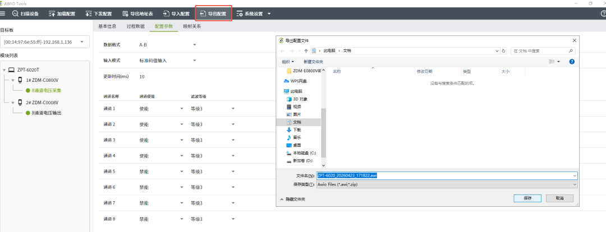Image resolution: width=606 pixels, height=232 pixels.
Task: Click the 导出配置 toolbar button
Action: pos(213,13)
